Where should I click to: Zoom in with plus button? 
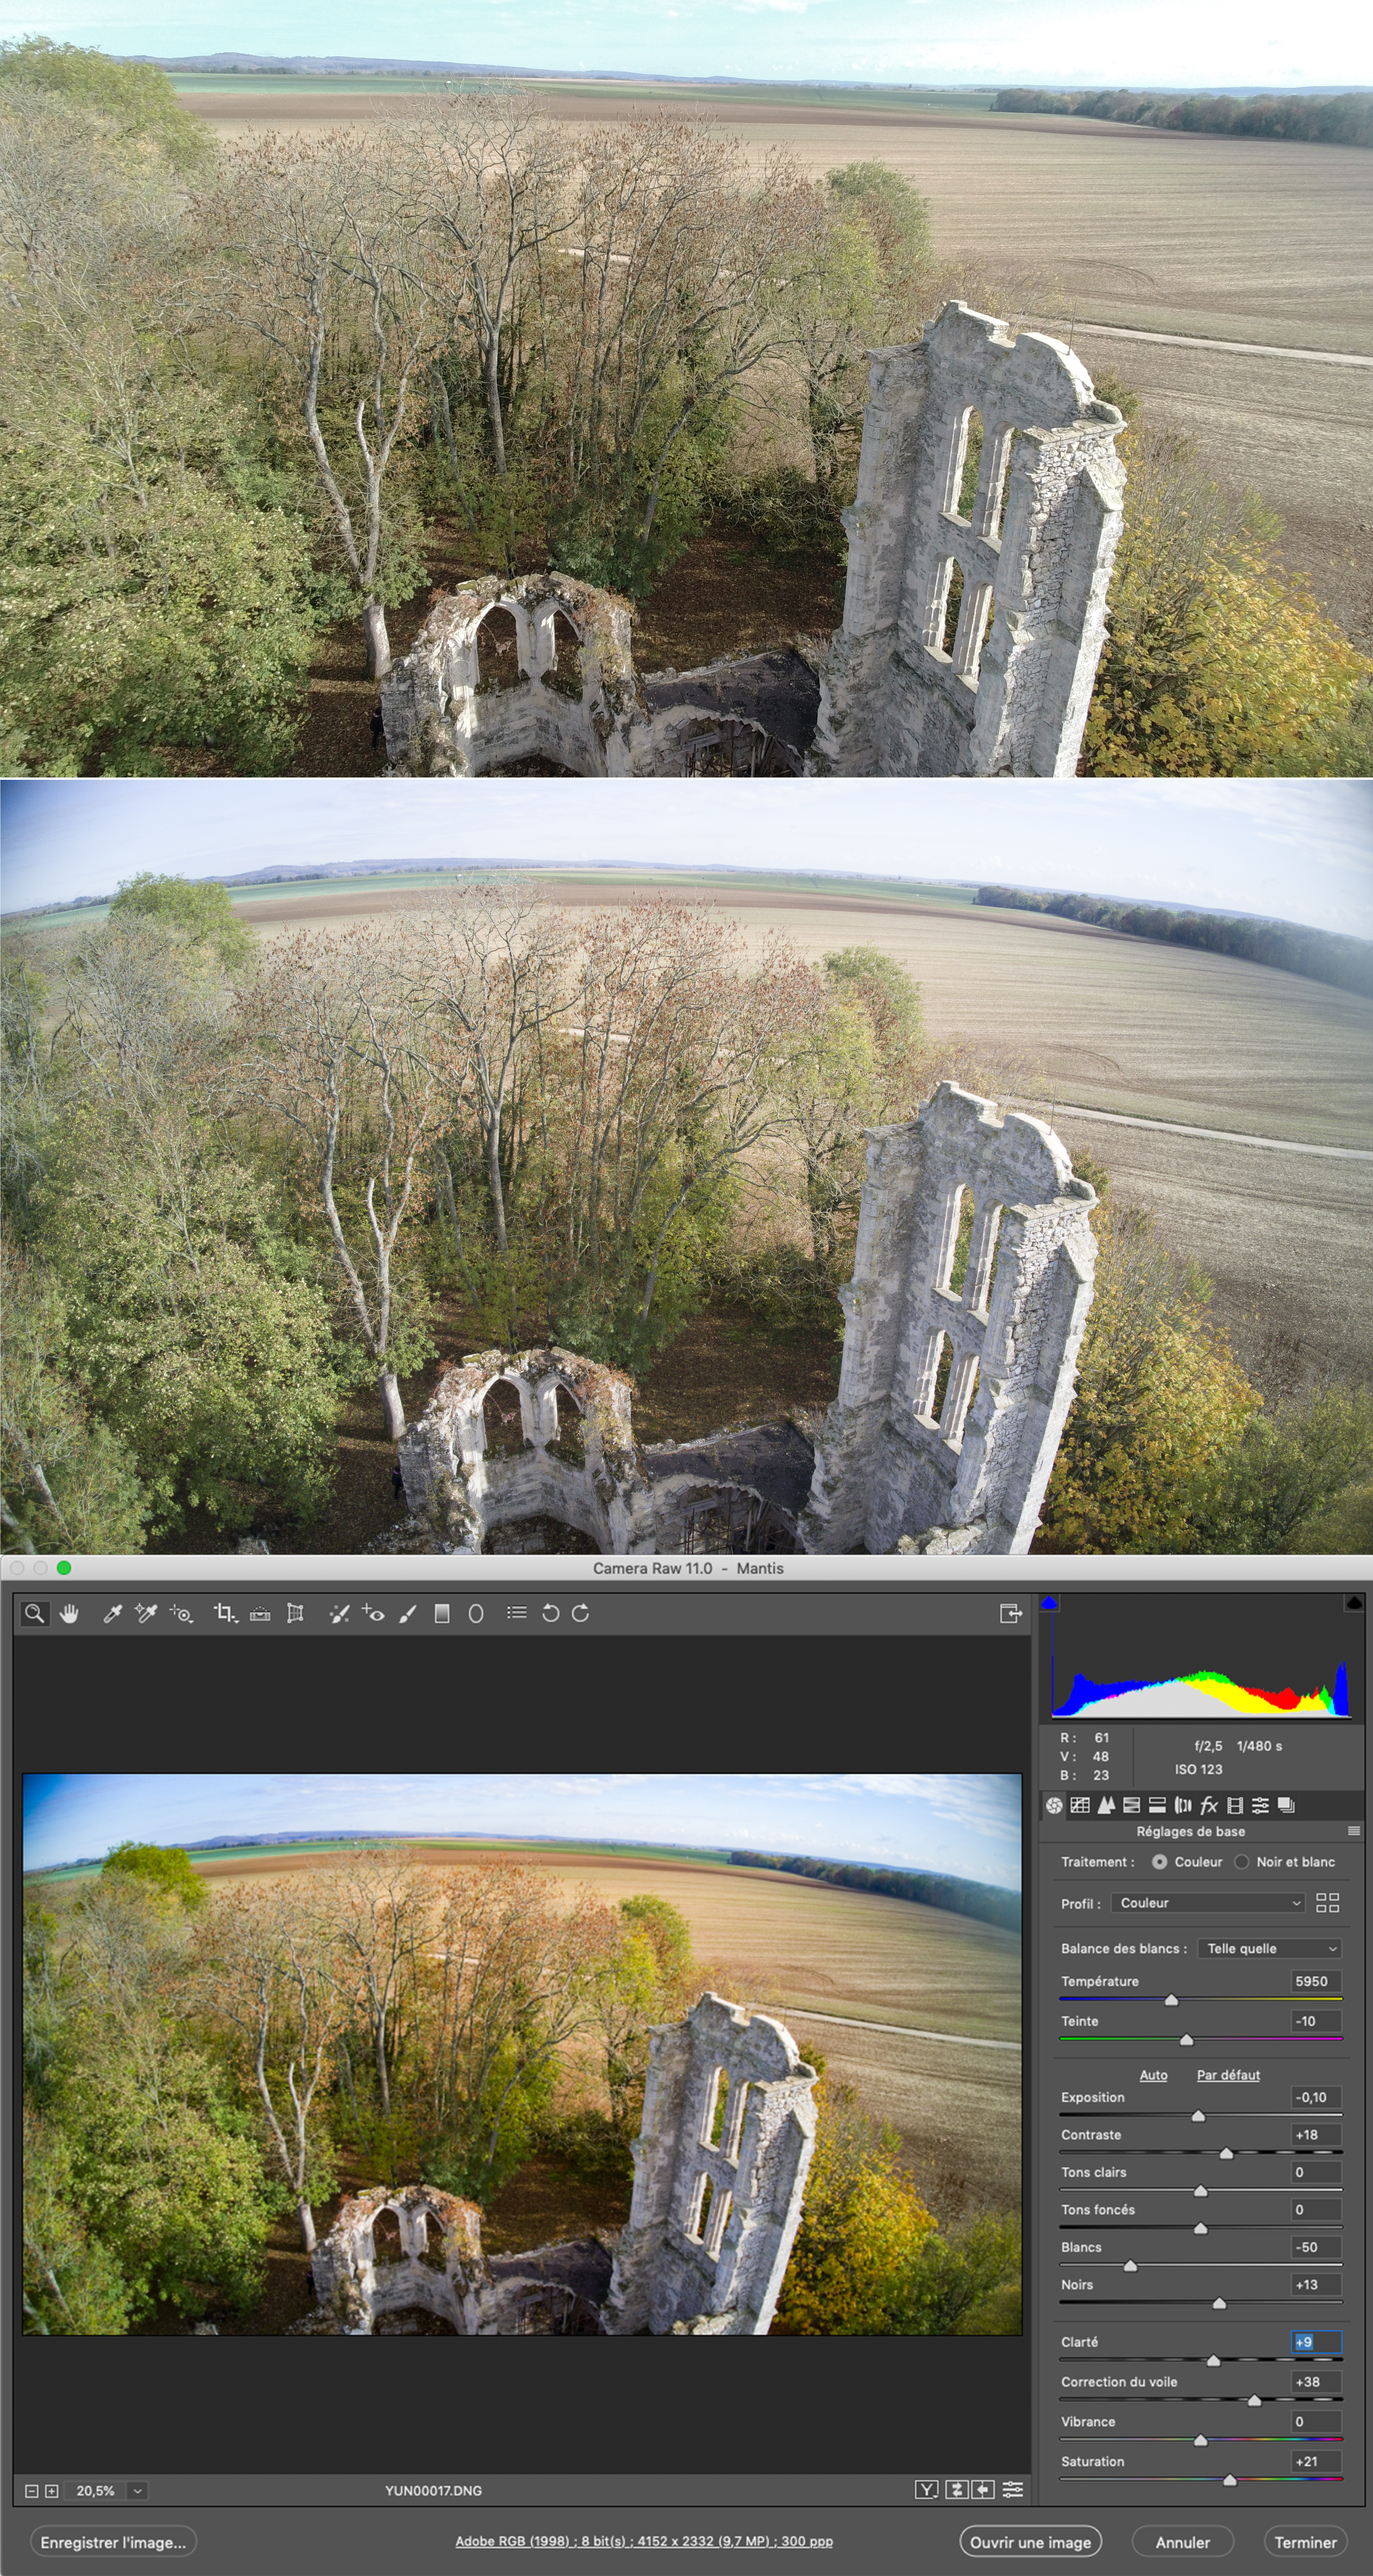[52, 2491]
